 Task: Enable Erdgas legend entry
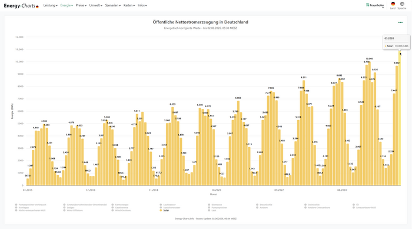(x=69, y=207)
